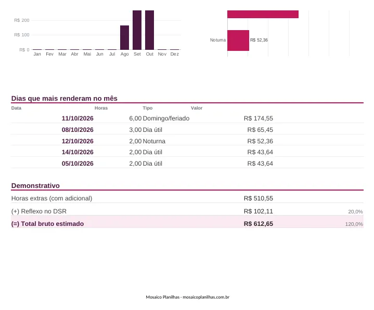Screen dimensions: 374x310
Task: Select the R$ 52,36 chart data label
Action: click(x=259, y=40)
